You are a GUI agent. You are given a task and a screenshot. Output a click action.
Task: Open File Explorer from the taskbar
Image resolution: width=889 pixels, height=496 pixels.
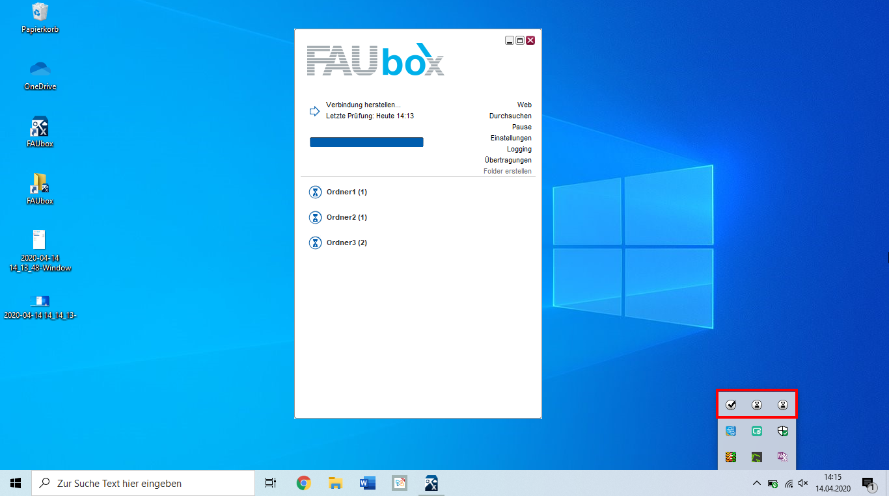(x=335, y=483)
